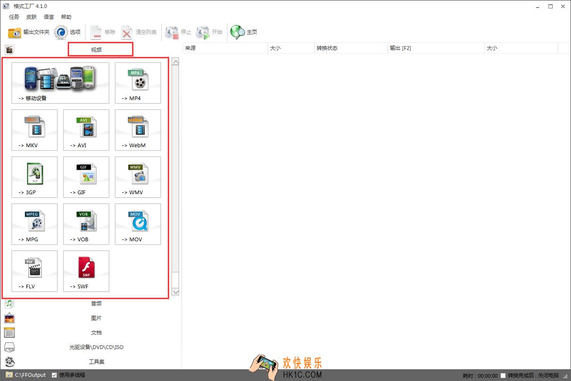Pick the FLV video format
The width and height of the screenshot is (571, 381).
click(x=34, y=271)
